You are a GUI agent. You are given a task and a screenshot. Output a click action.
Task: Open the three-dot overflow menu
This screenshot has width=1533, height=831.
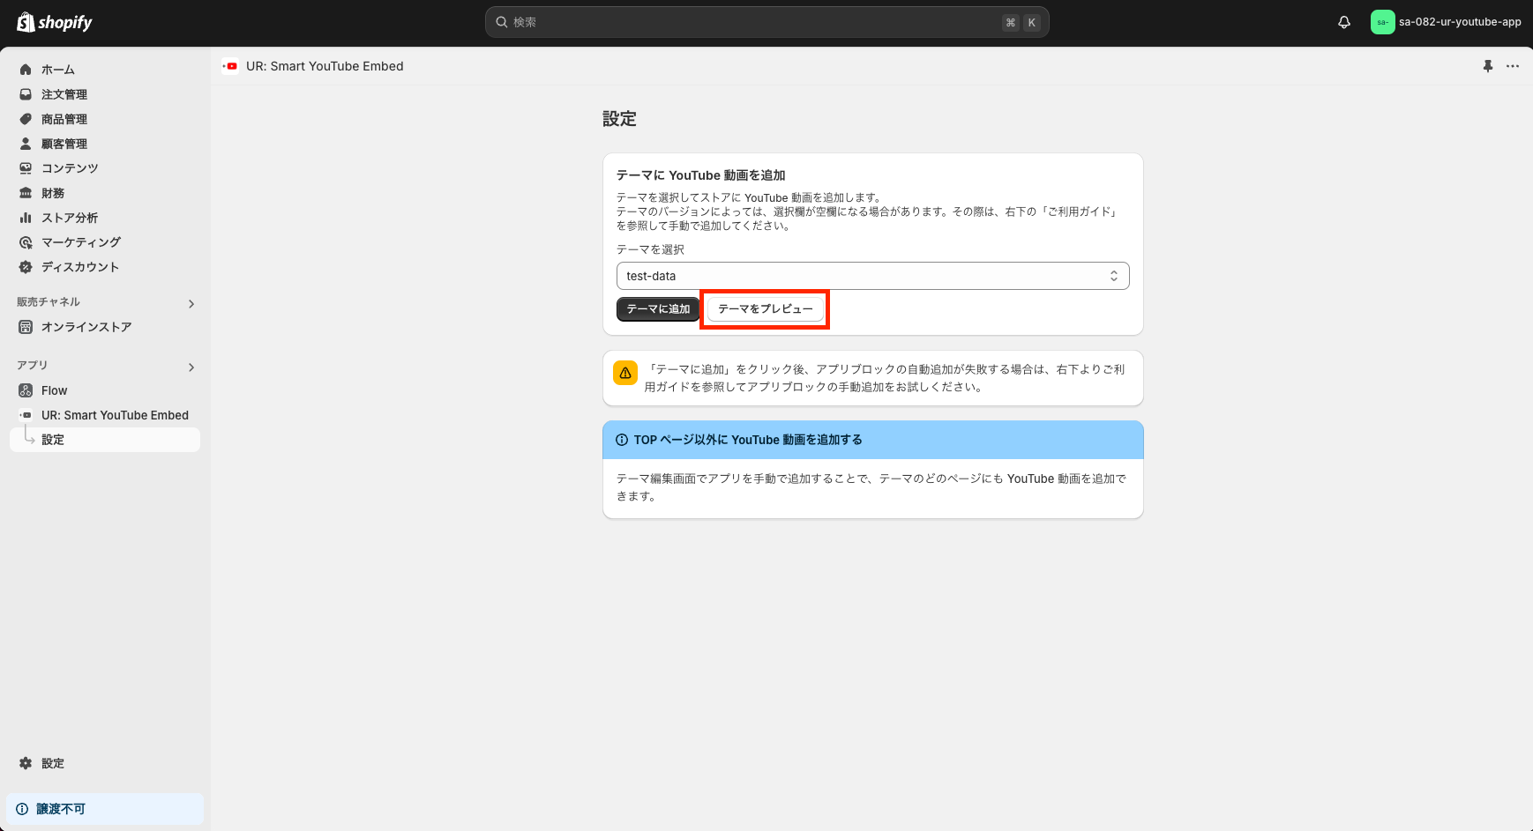coord(1513,66)
